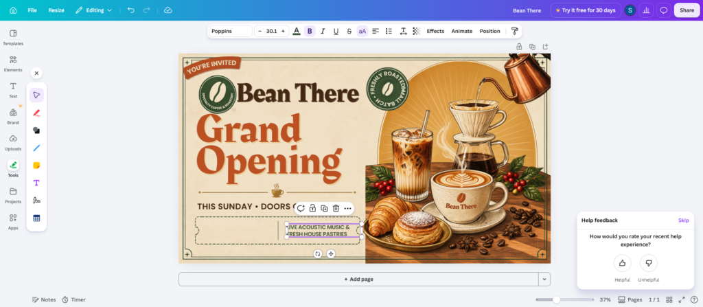The width and height of the screenshot is (703, 307).
Task: Check cloud save status icon
Action: (168, 10)
